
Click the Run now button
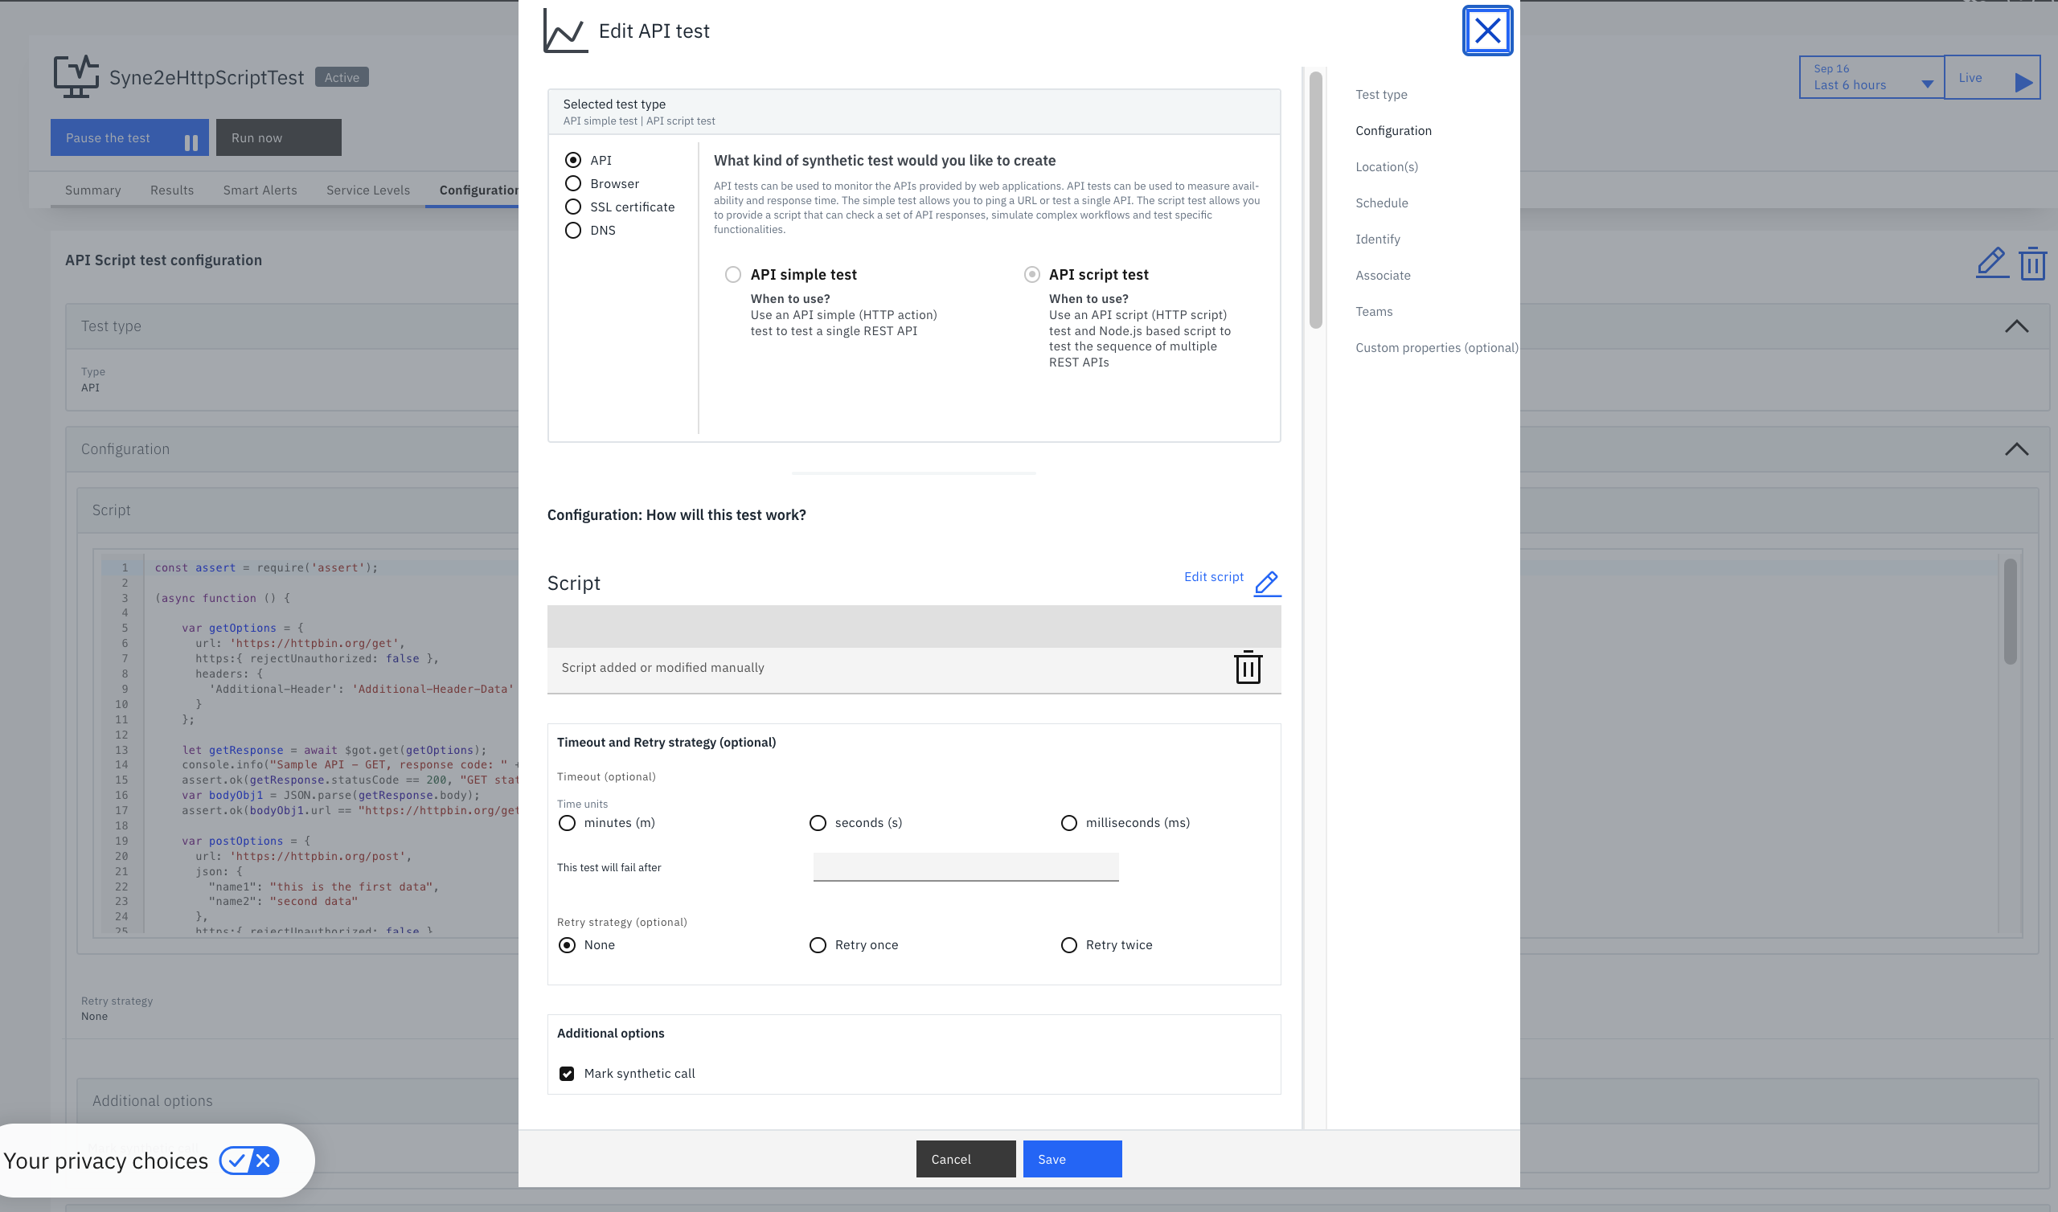tap(278, 138)
